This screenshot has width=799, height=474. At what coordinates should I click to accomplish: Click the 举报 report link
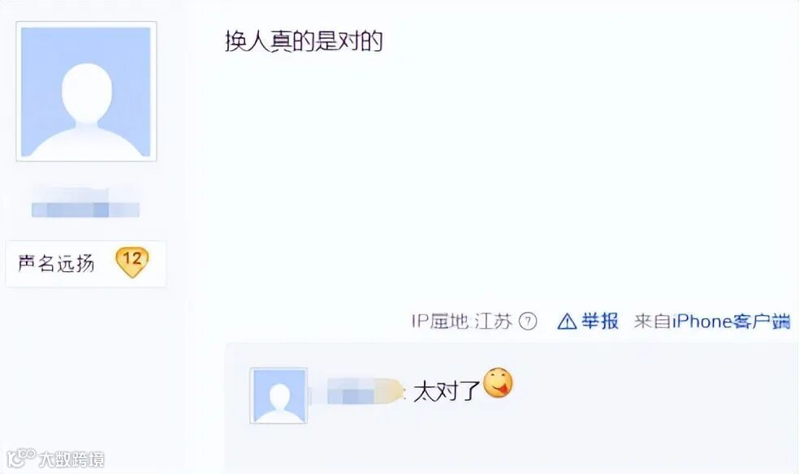point(600,321)
